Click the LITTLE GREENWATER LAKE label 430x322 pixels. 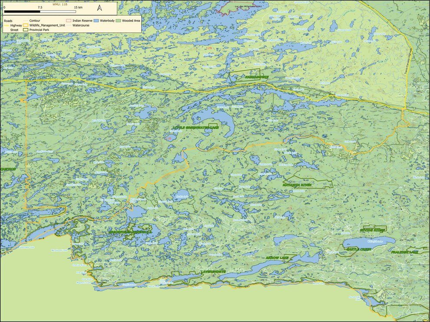click(196, 127)
